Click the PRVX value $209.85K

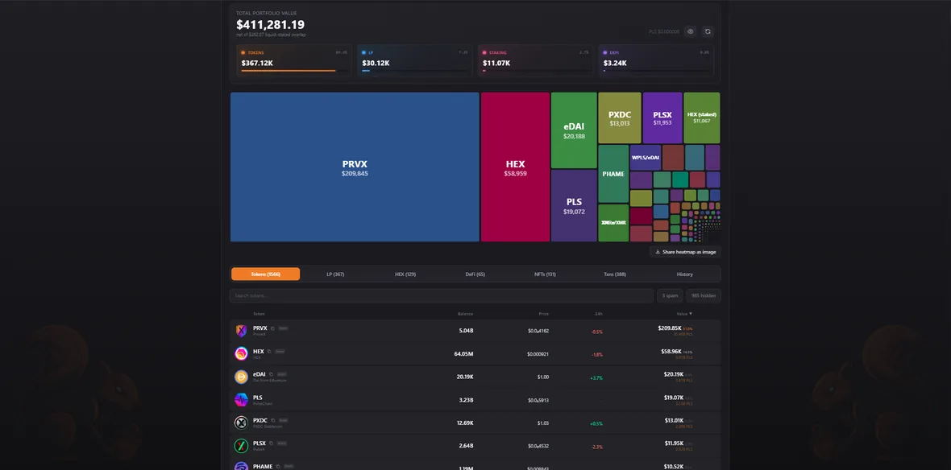click(671, 328)
